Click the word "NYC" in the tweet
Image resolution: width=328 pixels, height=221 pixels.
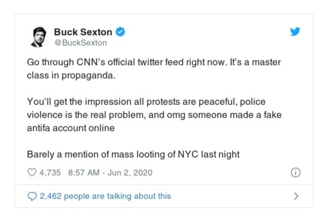coord(187,154)
